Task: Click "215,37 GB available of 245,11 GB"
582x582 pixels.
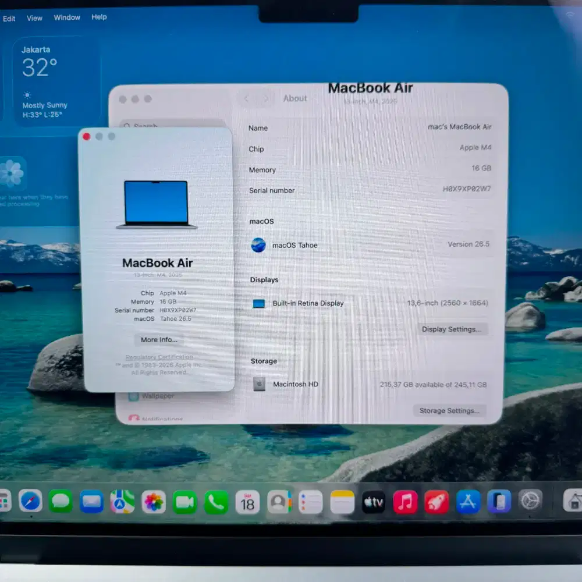Action: [x=433, y=385]
